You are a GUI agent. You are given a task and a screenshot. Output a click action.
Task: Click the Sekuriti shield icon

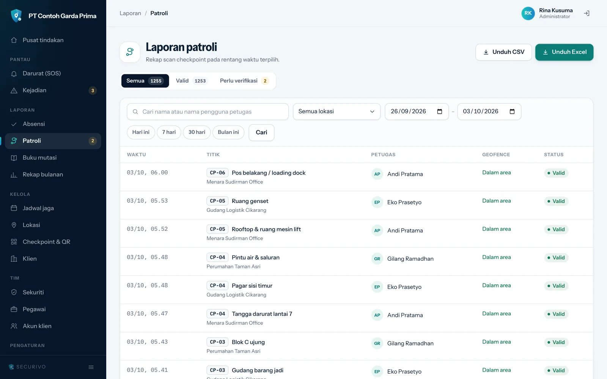pos(14,292)
